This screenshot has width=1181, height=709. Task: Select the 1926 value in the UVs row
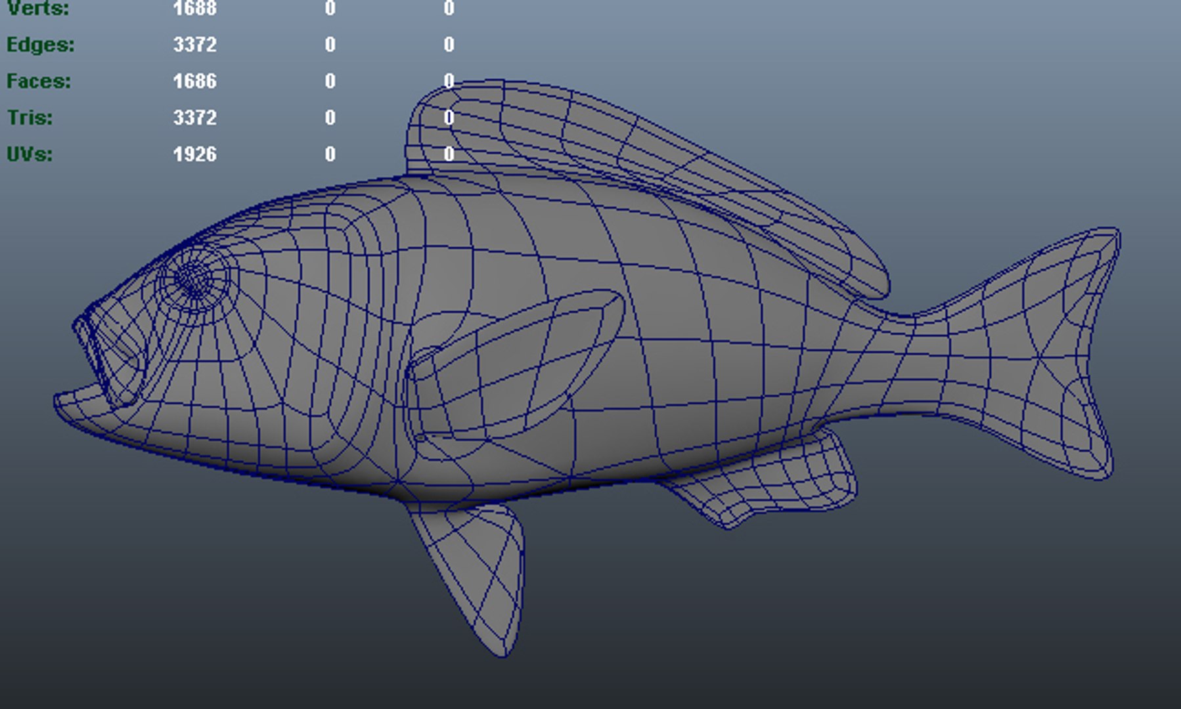point(195,154)
